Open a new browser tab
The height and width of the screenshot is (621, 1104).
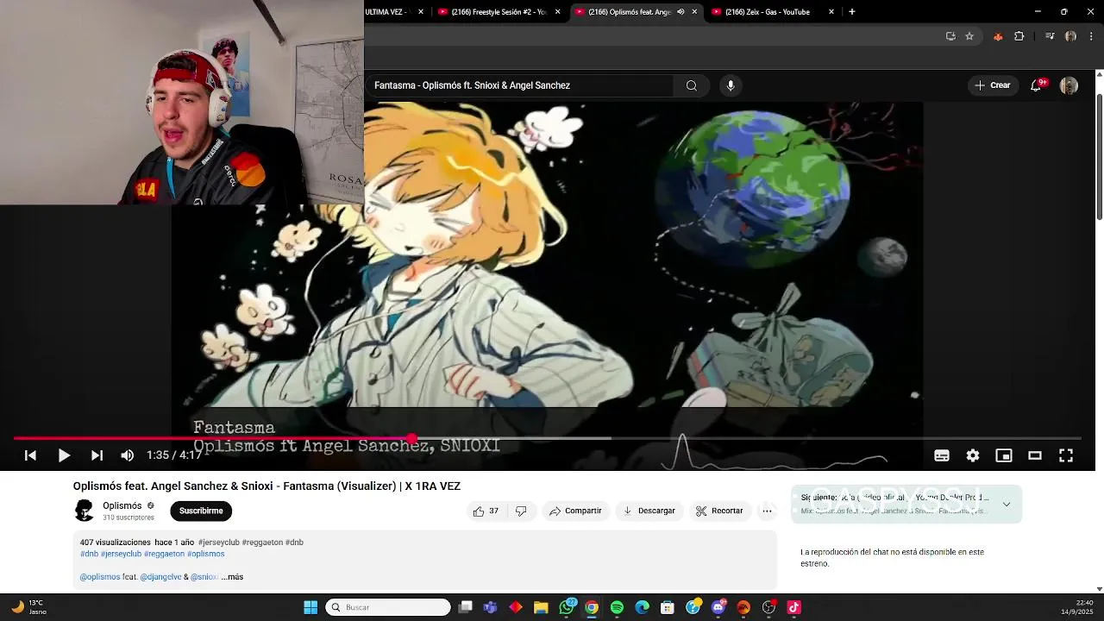pyautogui.click(x=852, y=12)
